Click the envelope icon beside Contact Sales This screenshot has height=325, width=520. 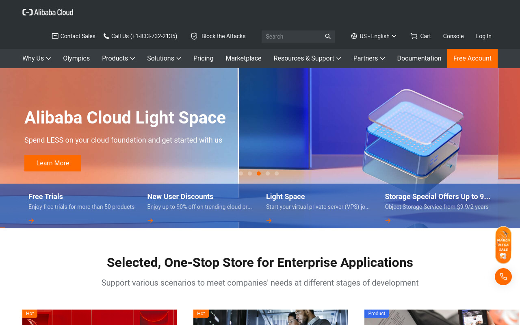tap(55, 36)
